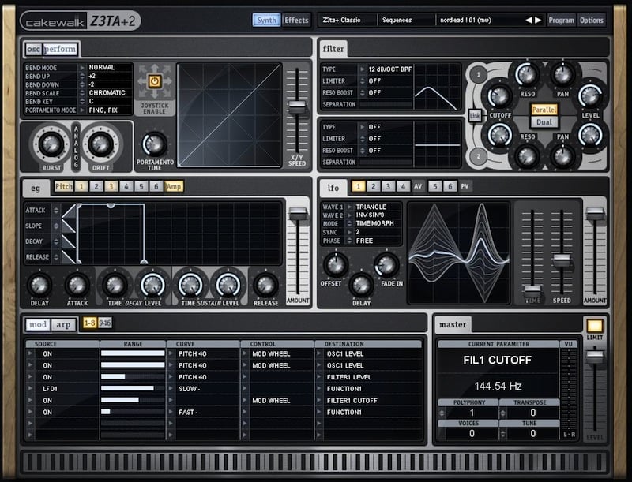Click the EG Attack knob
Image resolution: width=632 pixels, height=482 pixels.
tap(77, 285)
